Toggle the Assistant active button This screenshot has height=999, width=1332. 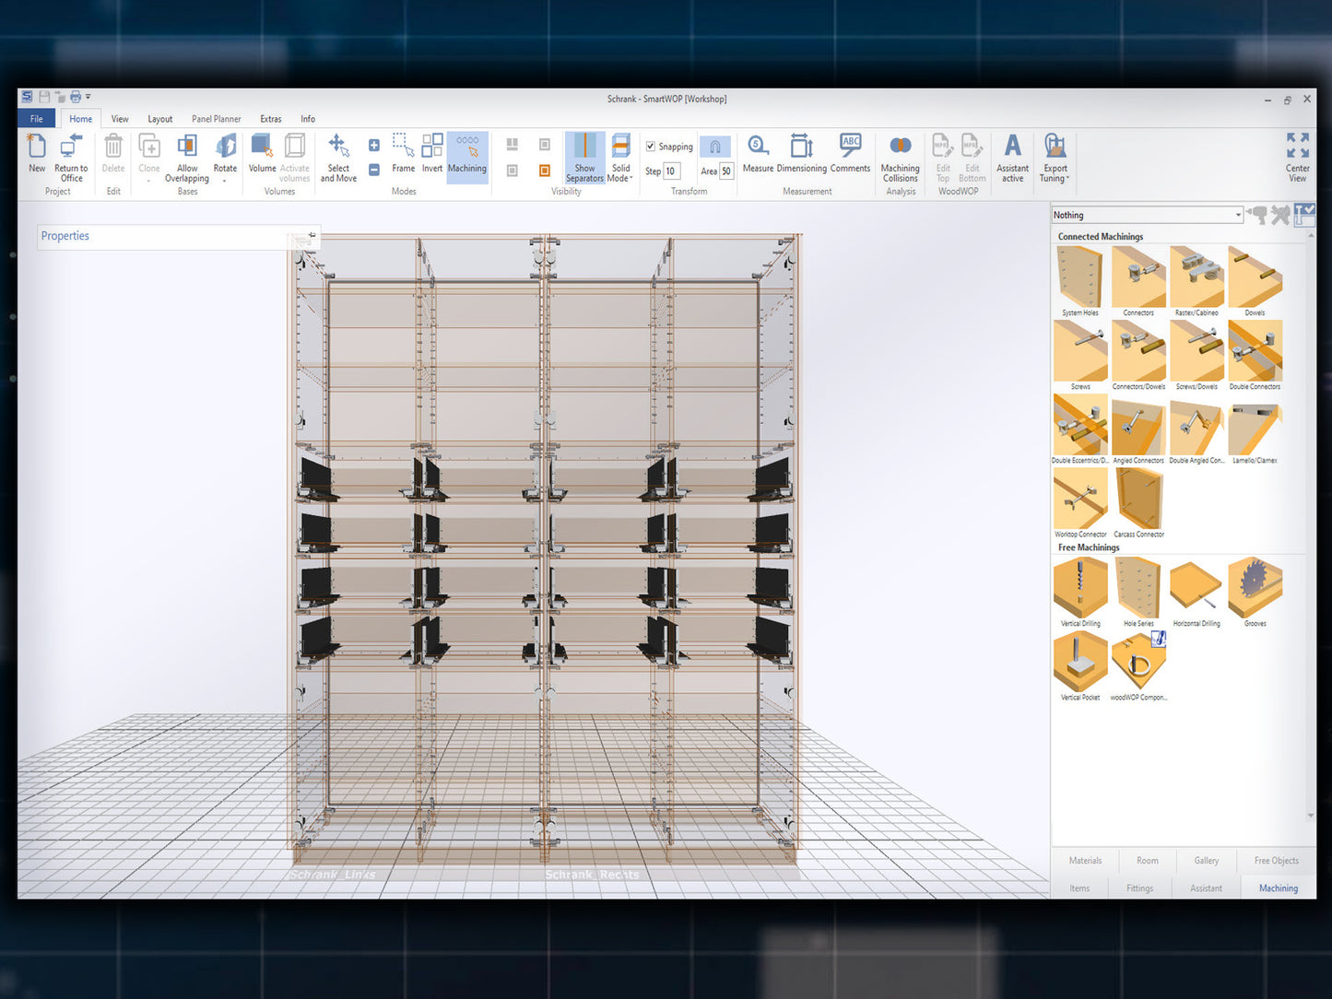coord(1012,158)
